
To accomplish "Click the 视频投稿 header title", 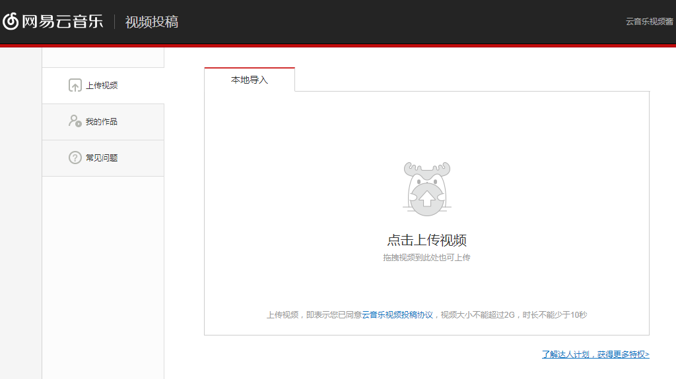I will click(152, 22).
